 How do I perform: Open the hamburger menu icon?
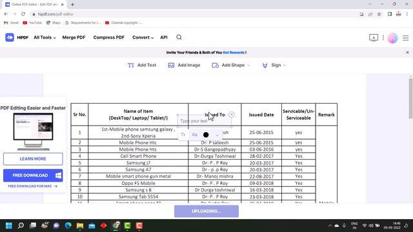(x=406, y=38)
